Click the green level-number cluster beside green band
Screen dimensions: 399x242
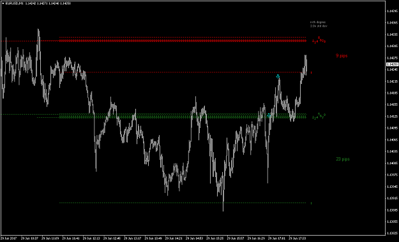pos(319,117)
